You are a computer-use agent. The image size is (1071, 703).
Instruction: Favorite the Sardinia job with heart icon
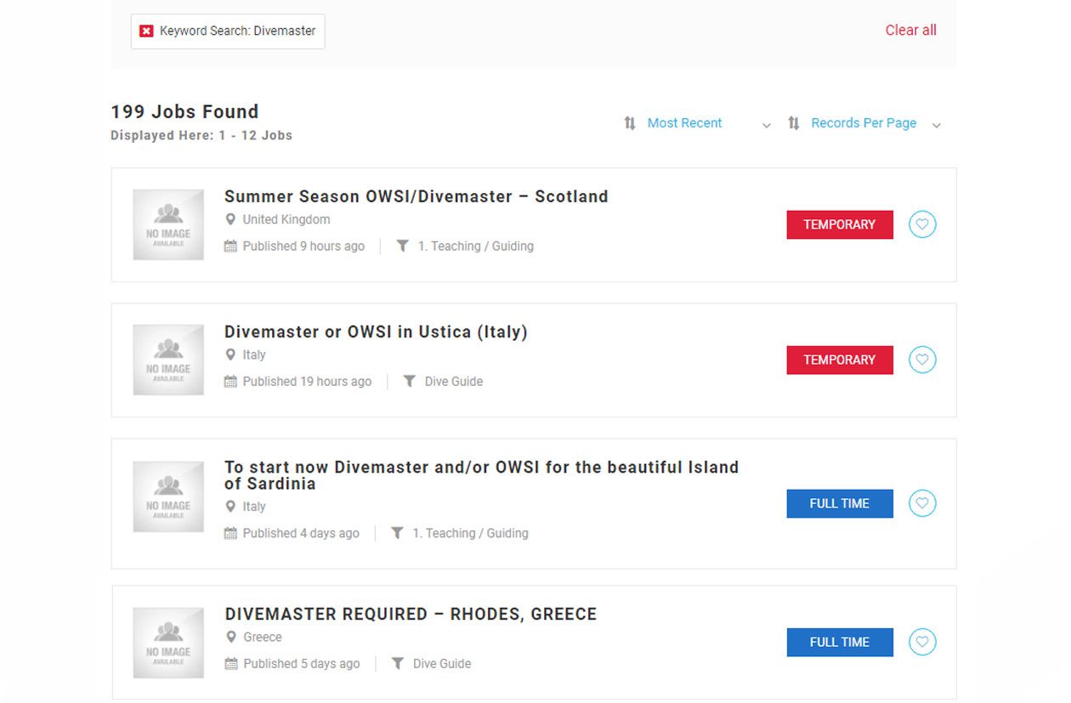922,503
